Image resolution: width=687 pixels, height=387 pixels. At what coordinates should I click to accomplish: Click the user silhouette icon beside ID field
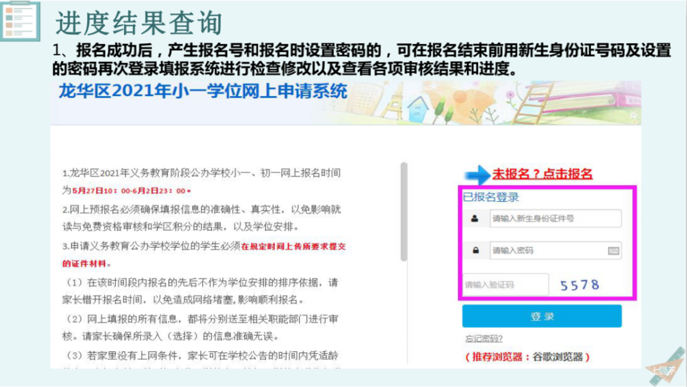[474, 218]
